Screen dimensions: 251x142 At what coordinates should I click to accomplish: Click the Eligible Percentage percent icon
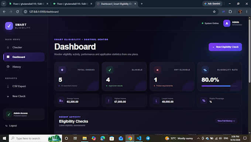coord(204,101)
